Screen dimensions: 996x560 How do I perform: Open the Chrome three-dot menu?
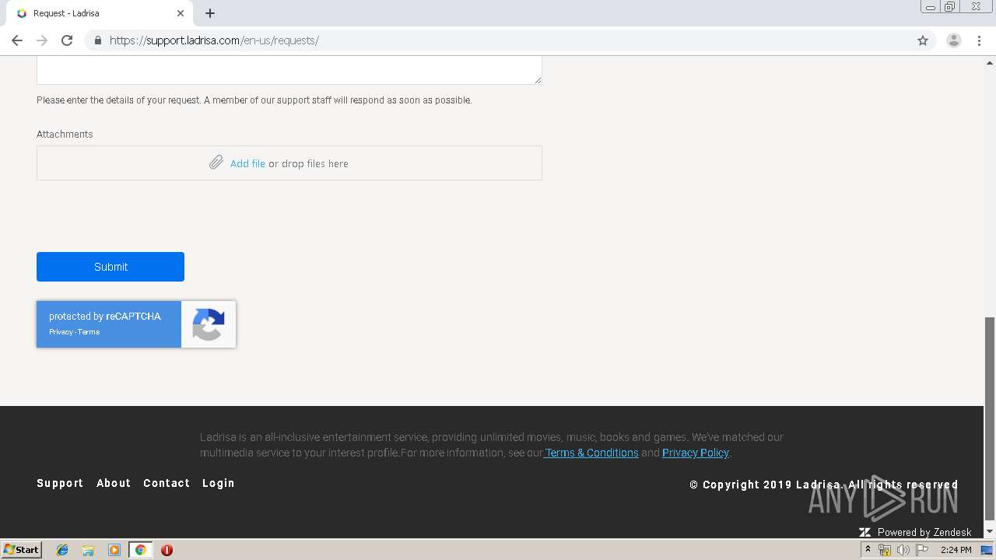[x=980, y=40]
